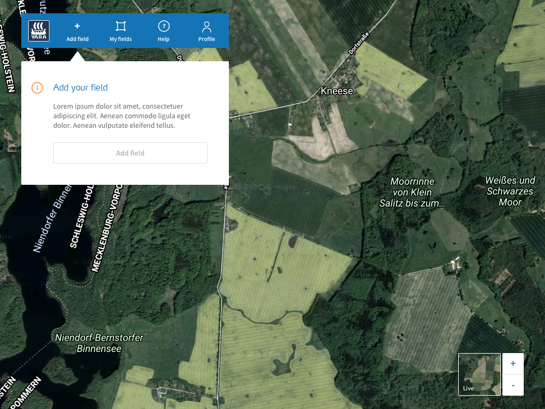Open the Help question mark icon

(x=163, y=27)
